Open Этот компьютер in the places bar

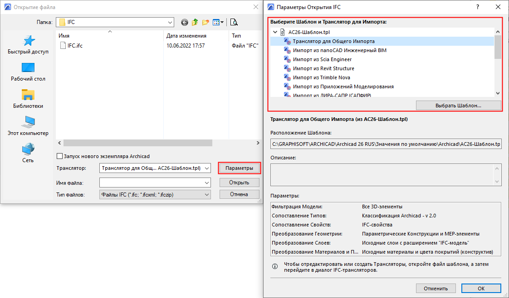click(x=28, y=126)
